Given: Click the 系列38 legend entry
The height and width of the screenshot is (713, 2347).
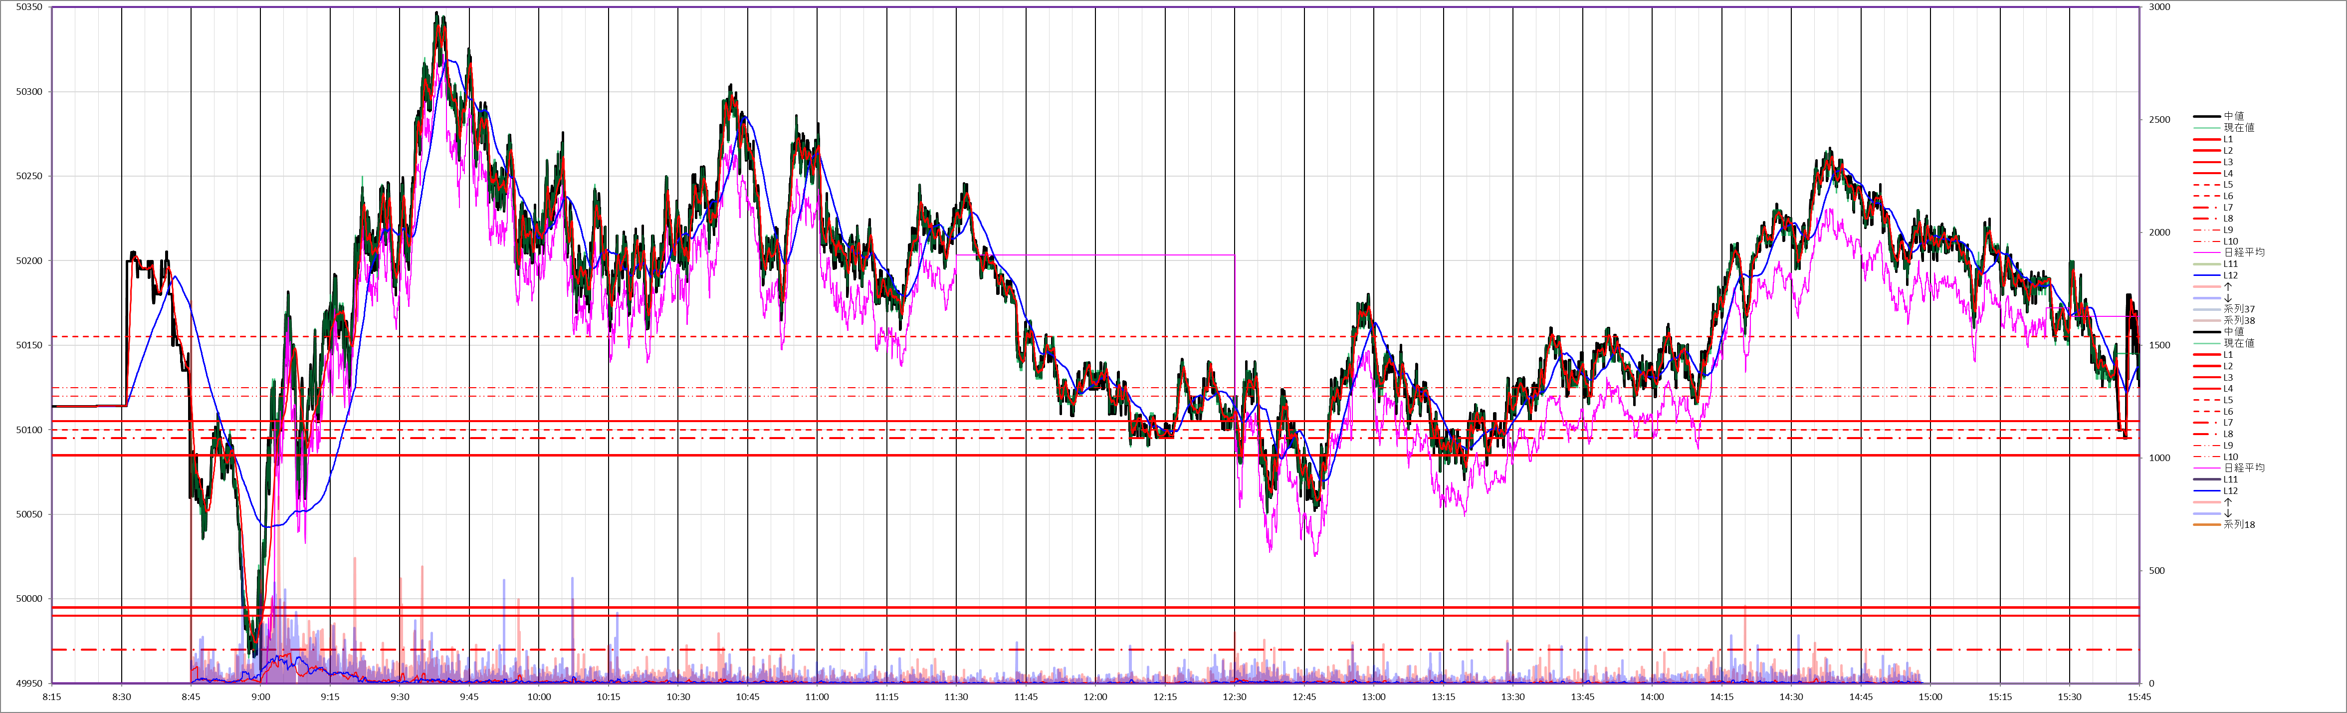Looking at the screenshot, I should [x=2239, y=321].
